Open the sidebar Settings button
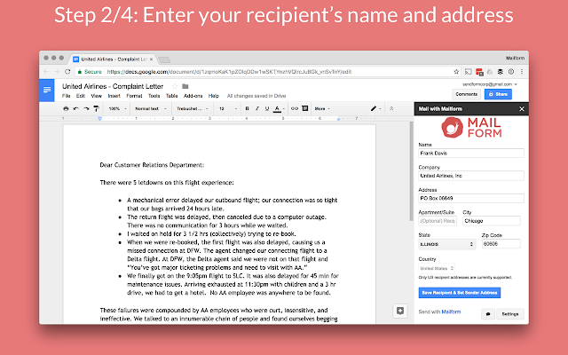Viewport: 568px width, 355px height. 510,314
